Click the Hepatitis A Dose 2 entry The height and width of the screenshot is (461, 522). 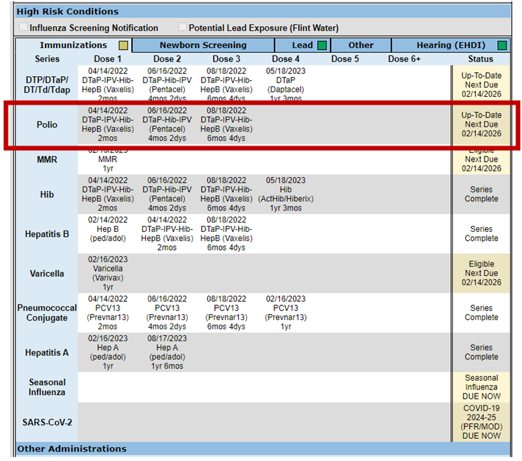click(167, 352)
